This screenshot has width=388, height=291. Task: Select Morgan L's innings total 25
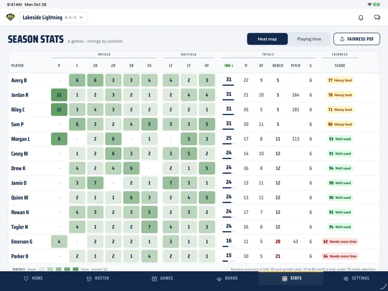pyautogui.click(x=228, y=138)
